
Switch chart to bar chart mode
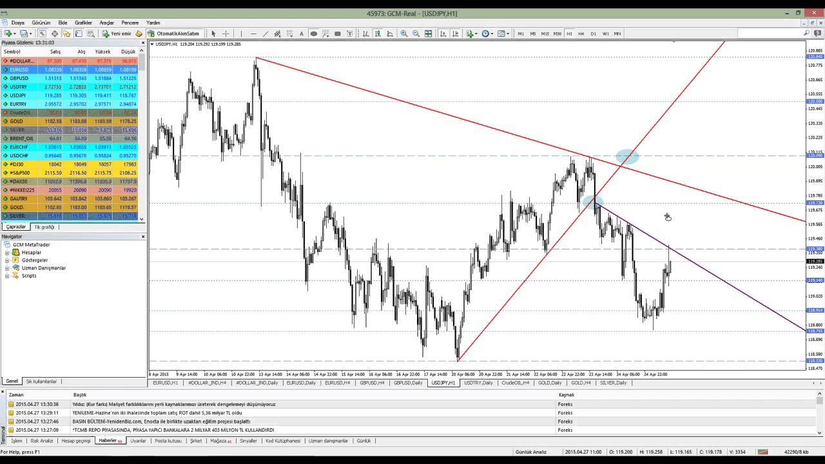pyautogui.click(x=365, y=34)
